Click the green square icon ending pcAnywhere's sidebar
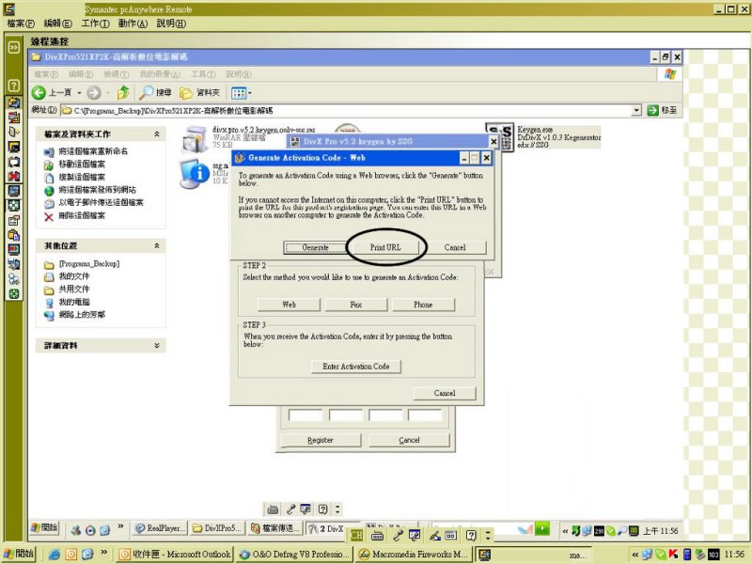 (13, 293)
